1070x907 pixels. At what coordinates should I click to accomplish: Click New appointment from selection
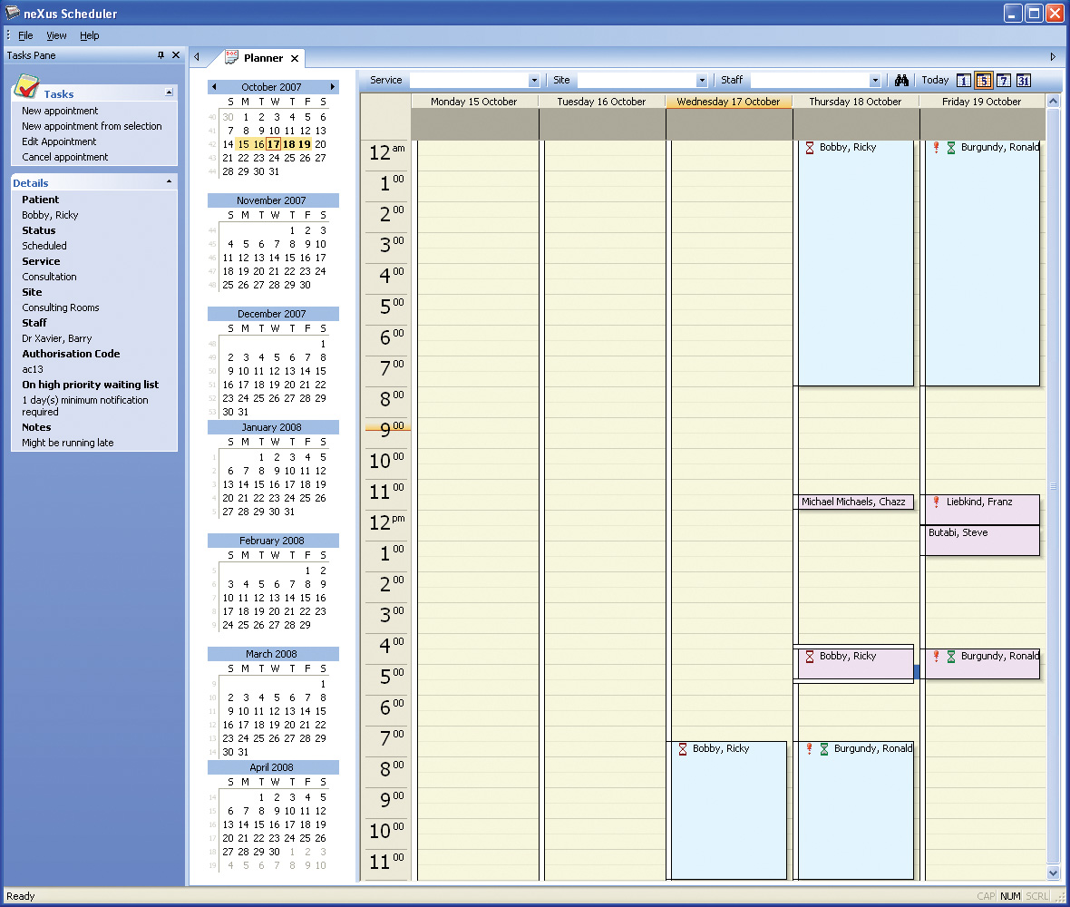coord(92,126)
